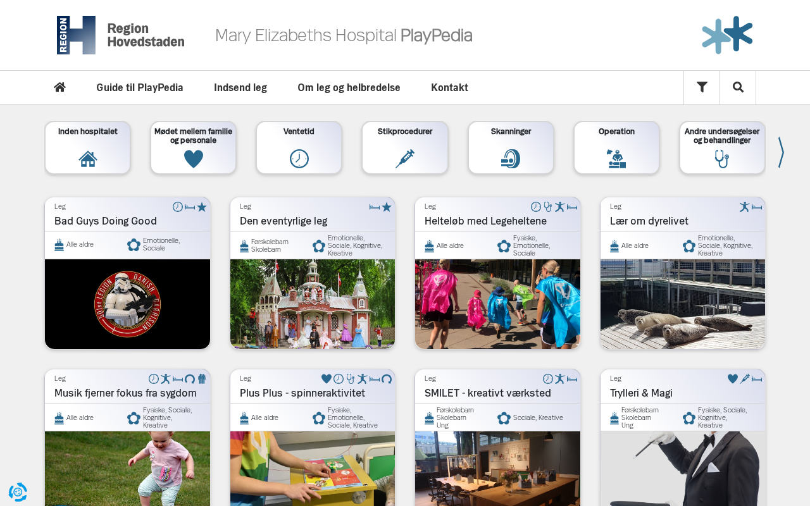Open the filter funnel icon
The height and width of the screenshot is (506, 810).
tap(702, 87)
